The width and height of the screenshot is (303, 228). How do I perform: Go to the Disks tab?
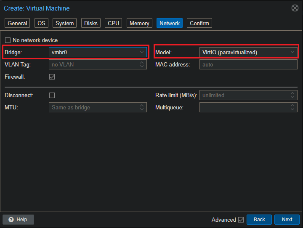click(x=90, y=23)
